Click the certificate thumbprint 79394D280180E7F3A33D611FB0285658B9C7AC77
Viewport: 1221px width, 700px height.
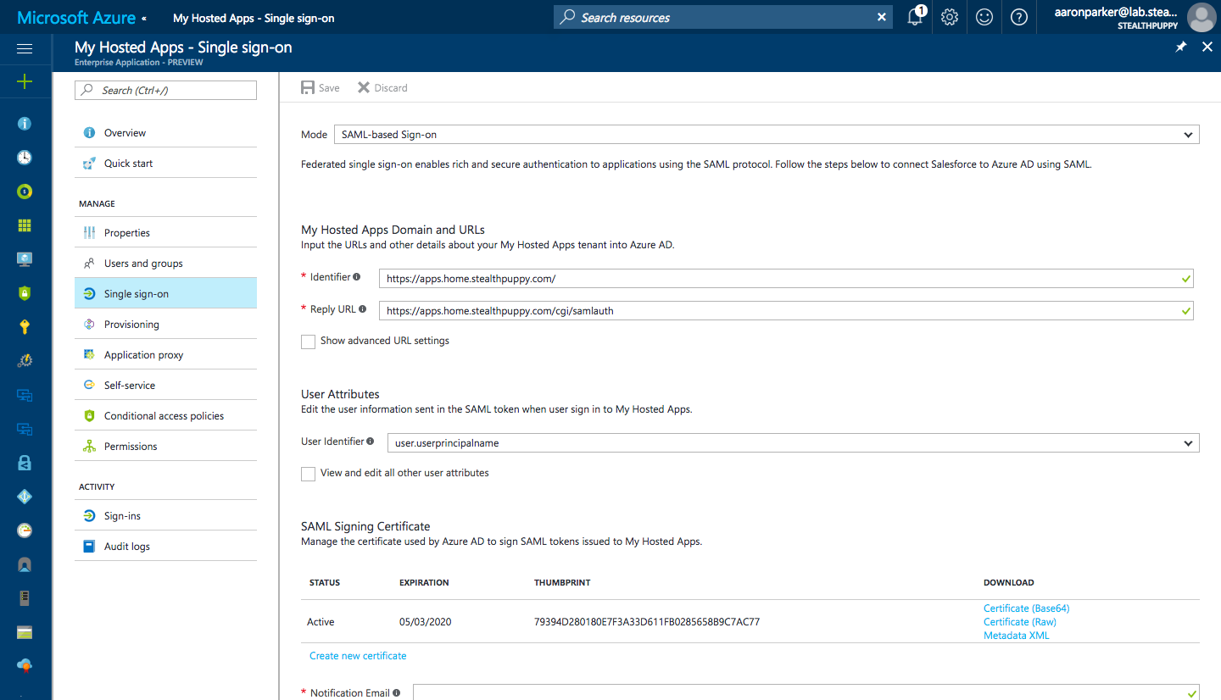point(647,622)
